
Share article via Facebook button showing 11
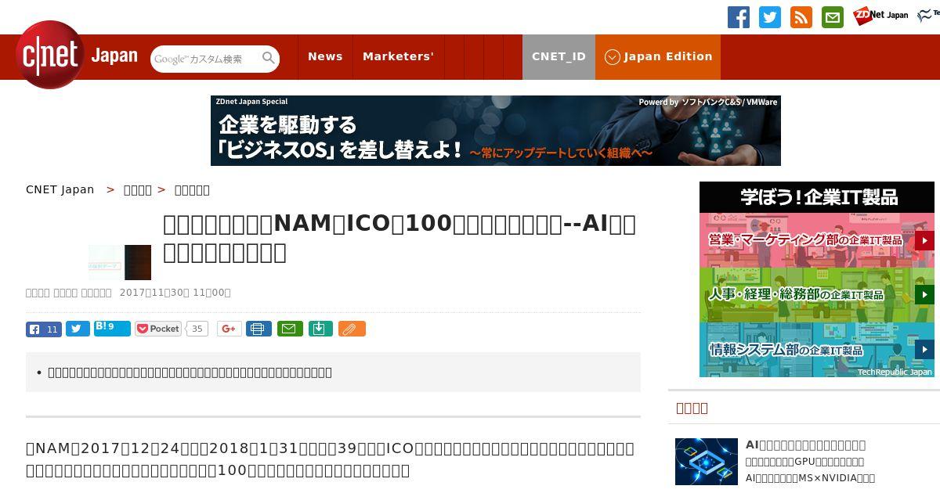click(44, 329)
